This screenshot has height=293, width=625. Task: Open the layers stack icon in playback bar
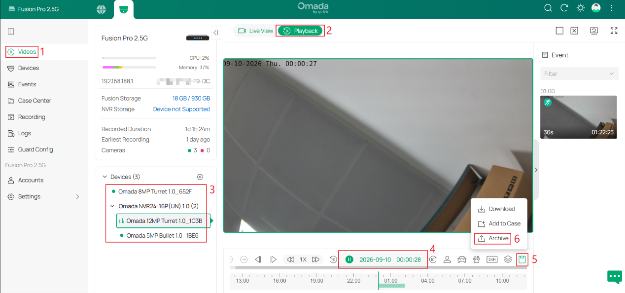(x=508, y=259)
